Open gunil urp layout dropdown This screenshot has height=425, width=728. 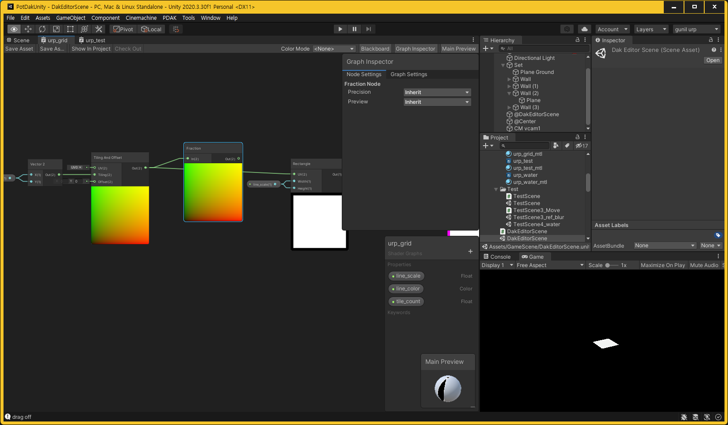[697, 29]
